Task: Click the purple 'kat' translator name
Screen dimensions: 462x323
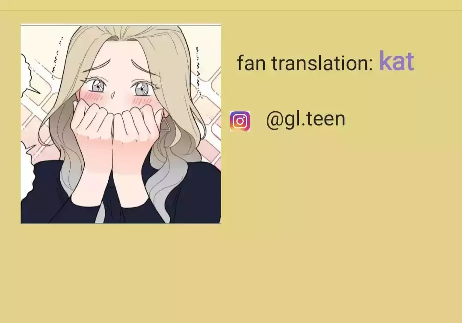Action: pos(397,60)
